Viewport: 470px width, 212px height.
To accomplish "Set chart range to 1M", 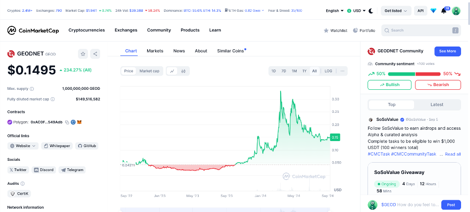I will [x=294, y=71].
